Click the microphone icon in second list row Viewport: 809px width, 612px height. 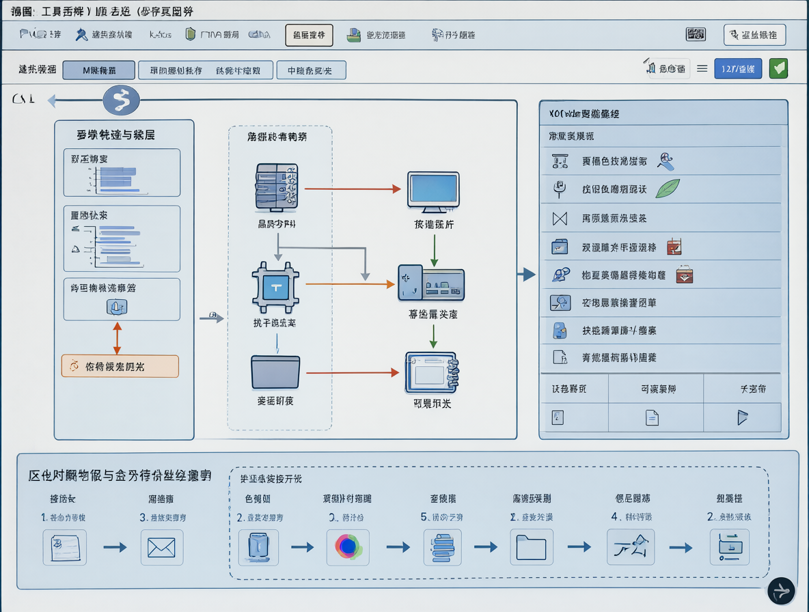click(560, 189)
